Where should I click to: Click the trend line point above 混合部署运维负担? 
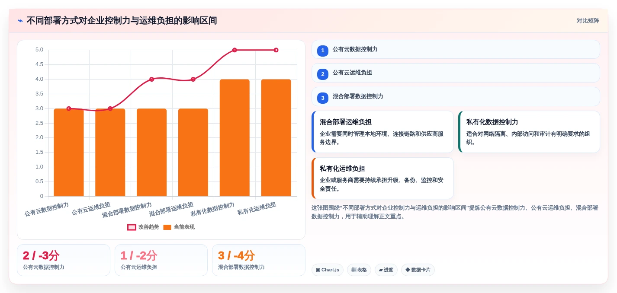[193, 79]
